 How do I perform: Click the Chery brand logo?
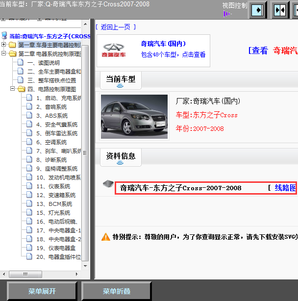(x=114, y=50)
